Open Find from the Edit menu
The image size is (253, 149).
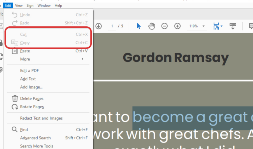[48, 129]
